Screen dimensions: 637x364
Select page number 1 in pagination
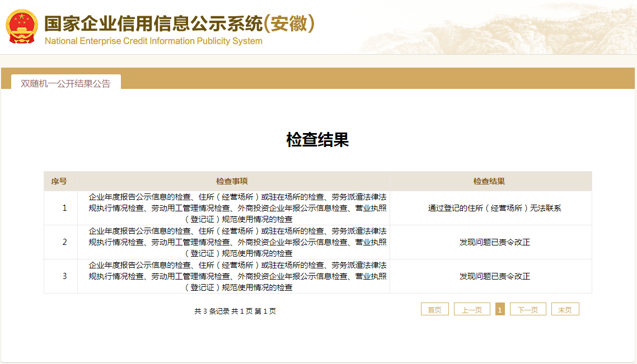500,309
